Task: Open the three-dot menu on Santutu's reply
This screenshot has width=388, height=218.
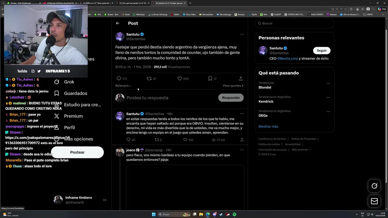Action: coord(242,114)
